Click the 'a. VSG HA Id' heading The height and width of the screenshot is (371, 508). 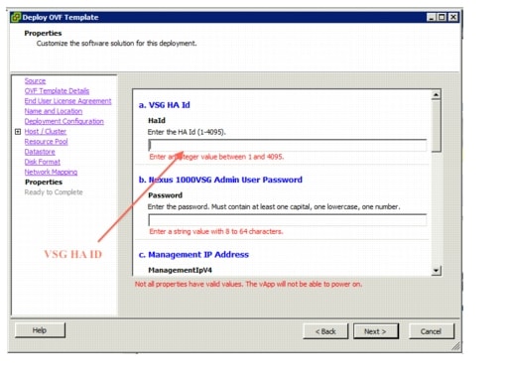(x=165, y=105)
